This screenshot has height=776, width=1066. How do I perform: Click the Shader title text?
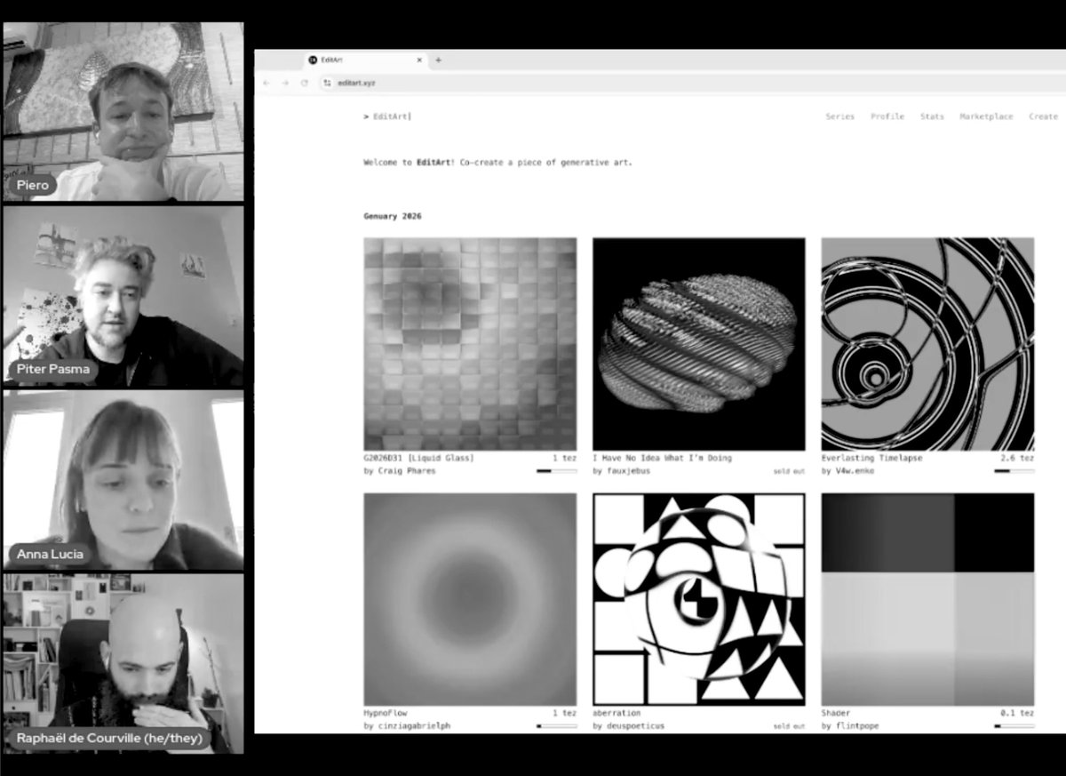(x=836, y=713)
